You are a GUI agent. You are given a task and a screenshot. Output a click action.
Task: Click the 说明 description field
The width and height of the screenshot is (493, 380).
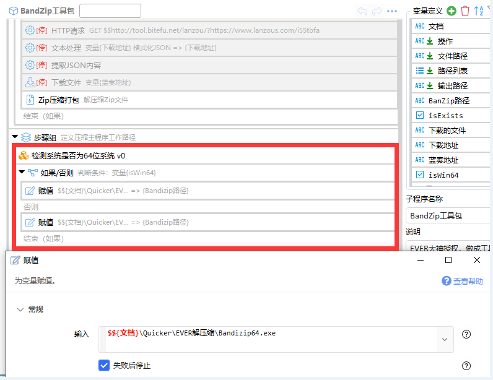[448, 247]
